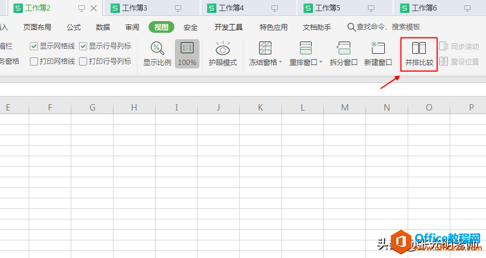This screenshot has height=258, width=486.
Task: Open the 安全 ribbon tab
Action: (x=191, y=27)
